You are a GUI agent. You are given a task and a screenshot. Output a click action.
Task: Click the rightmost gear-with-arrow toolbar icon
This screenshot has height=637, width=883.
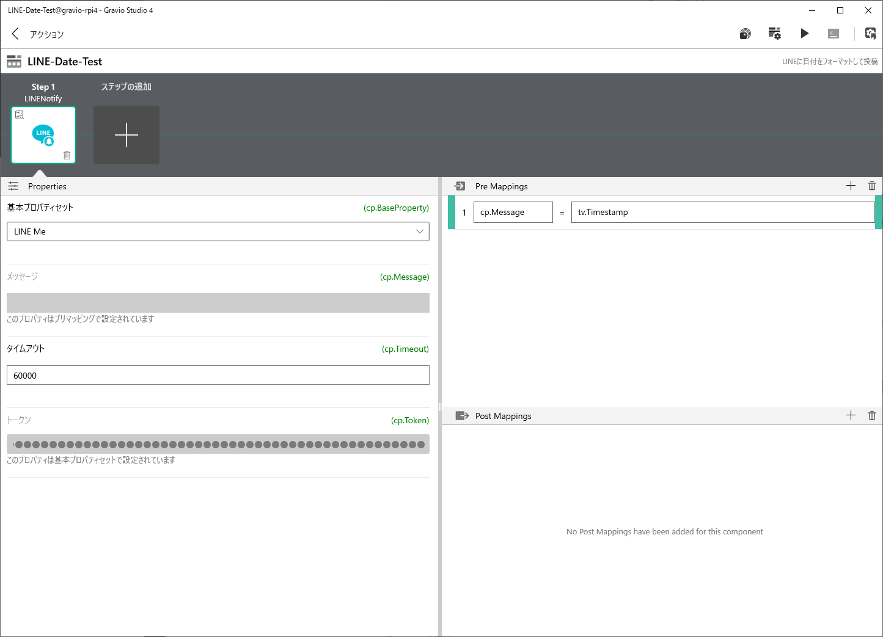coord(870,34)
